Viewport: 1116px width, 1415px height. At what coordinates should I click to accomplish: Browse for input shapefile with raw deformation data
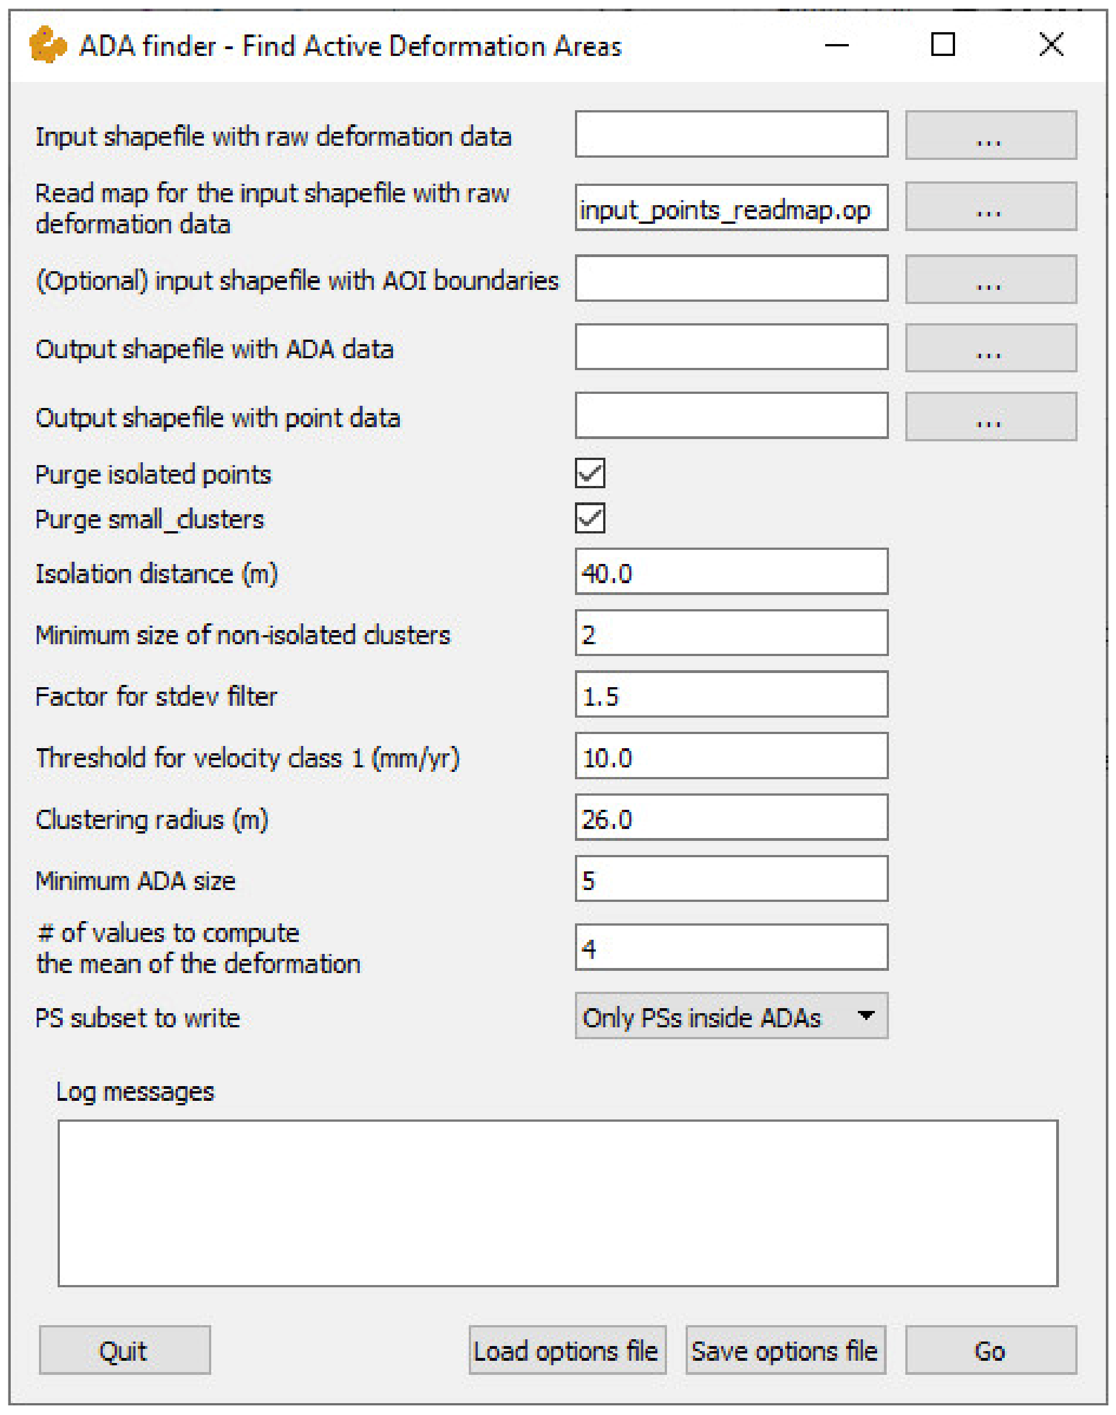point(990,135)
